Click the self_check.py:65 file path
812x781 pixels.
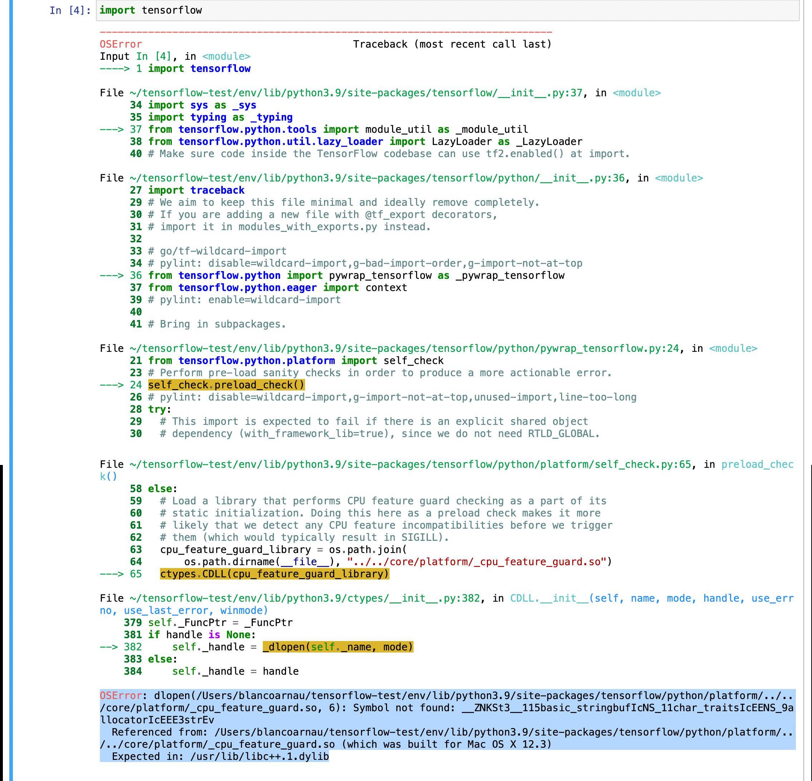pyautogui.click(x=410, y=464)
